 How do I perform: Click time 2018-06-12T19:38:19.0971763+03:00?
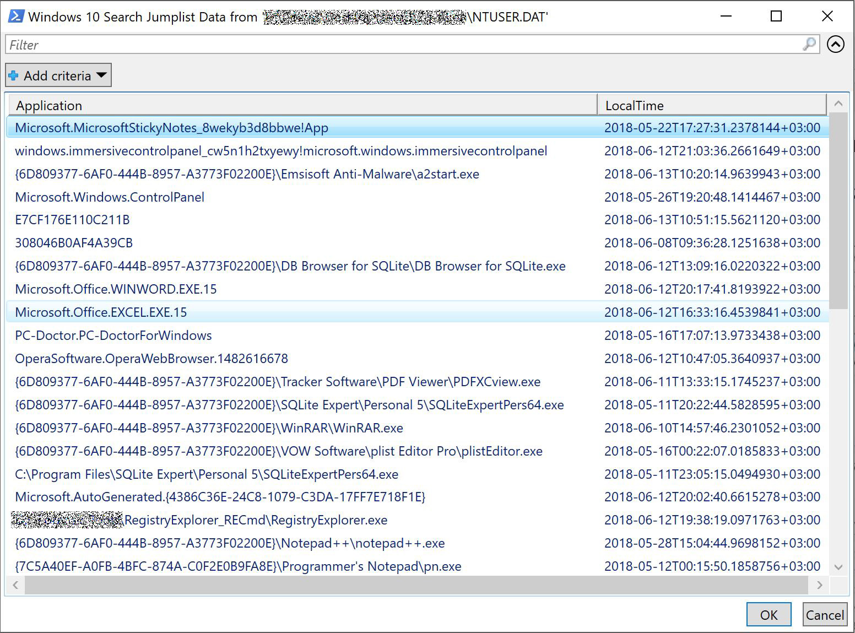pos(712,520)
